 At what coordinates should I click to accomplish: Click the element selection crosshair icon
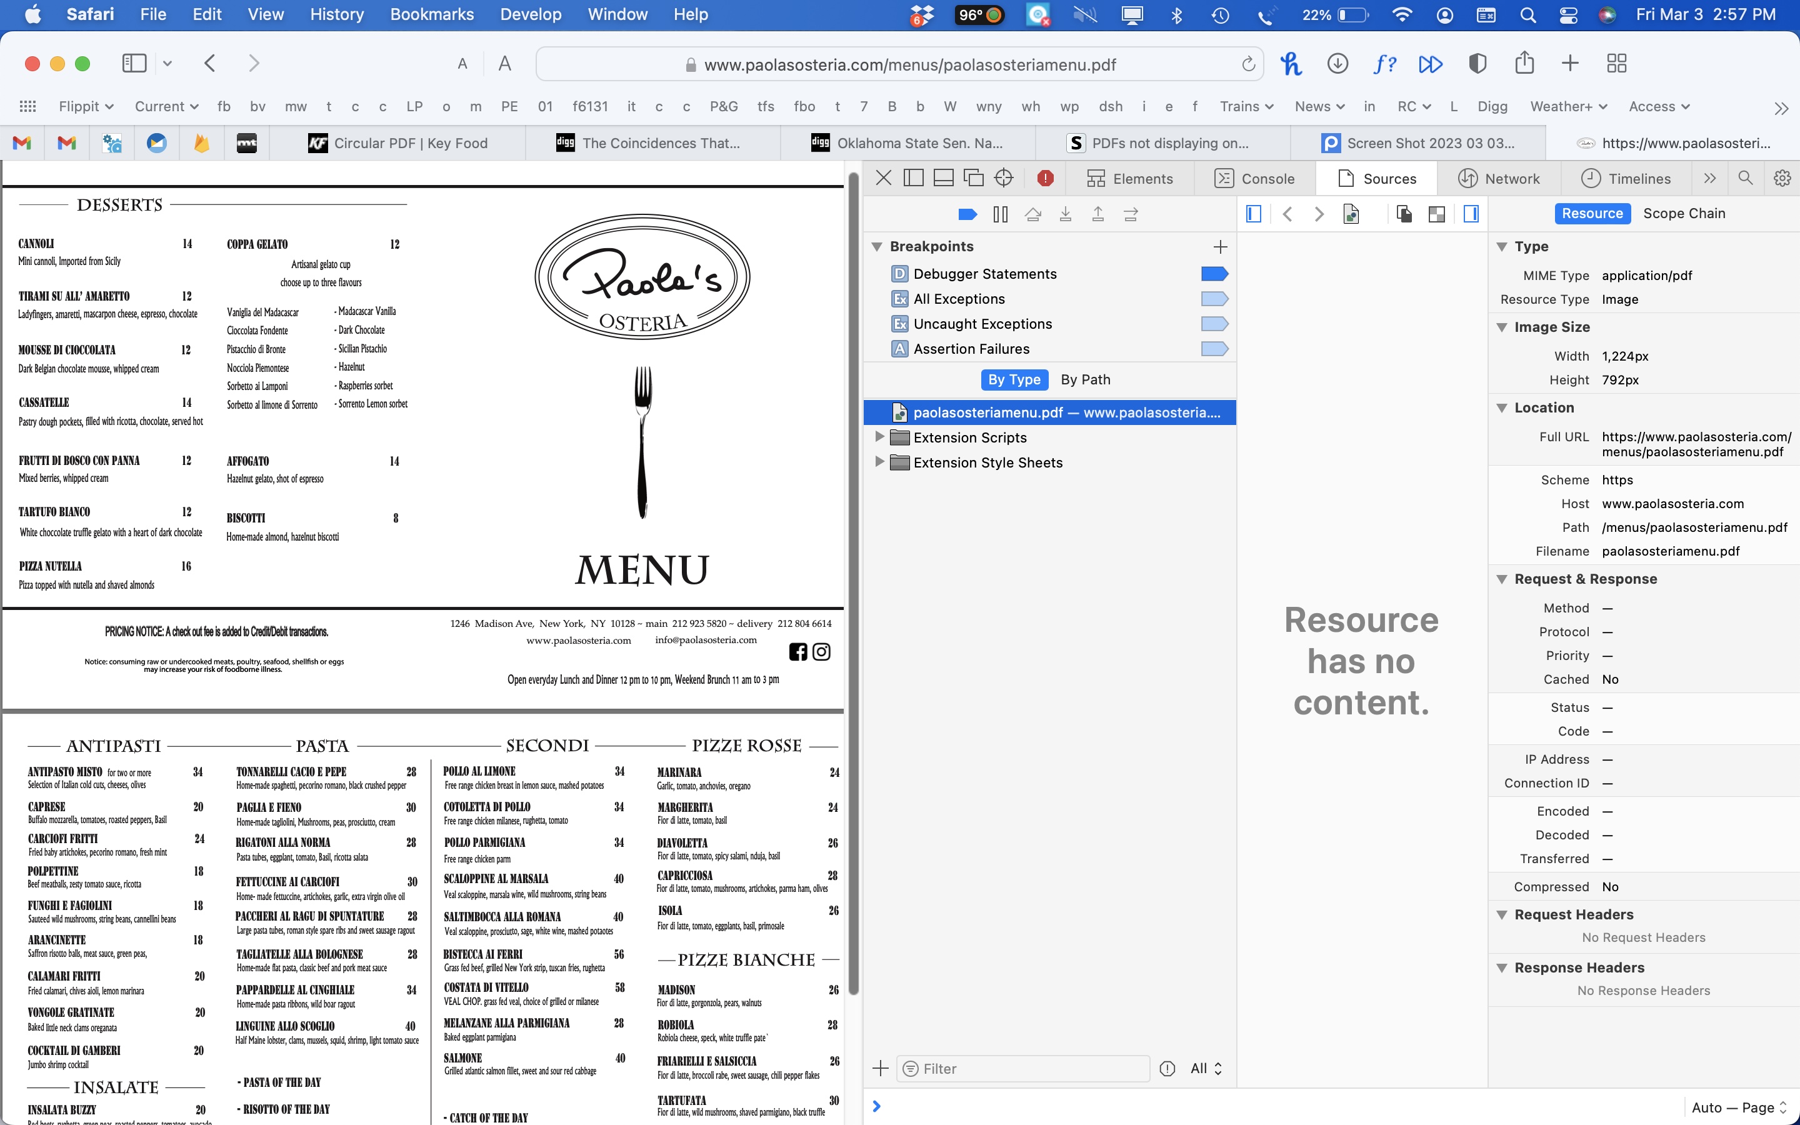(1003, 178)
